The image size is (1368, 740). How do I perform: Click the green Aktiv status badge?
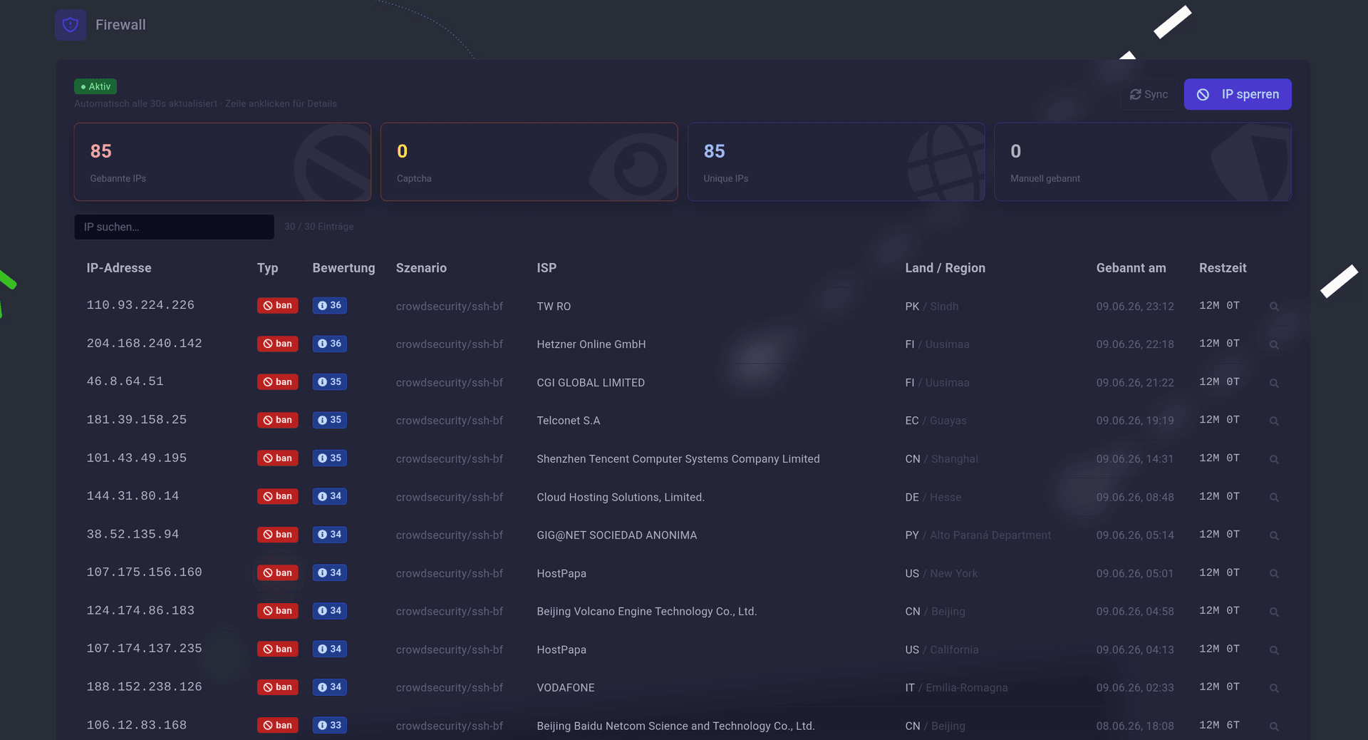[x=95, y=86]
